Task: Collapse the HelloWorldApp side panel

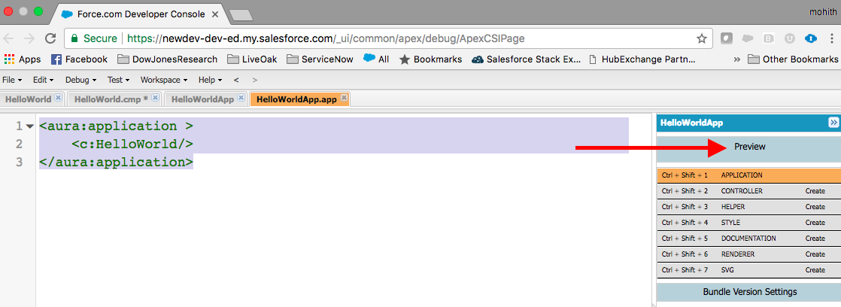Action: point(833,123)
